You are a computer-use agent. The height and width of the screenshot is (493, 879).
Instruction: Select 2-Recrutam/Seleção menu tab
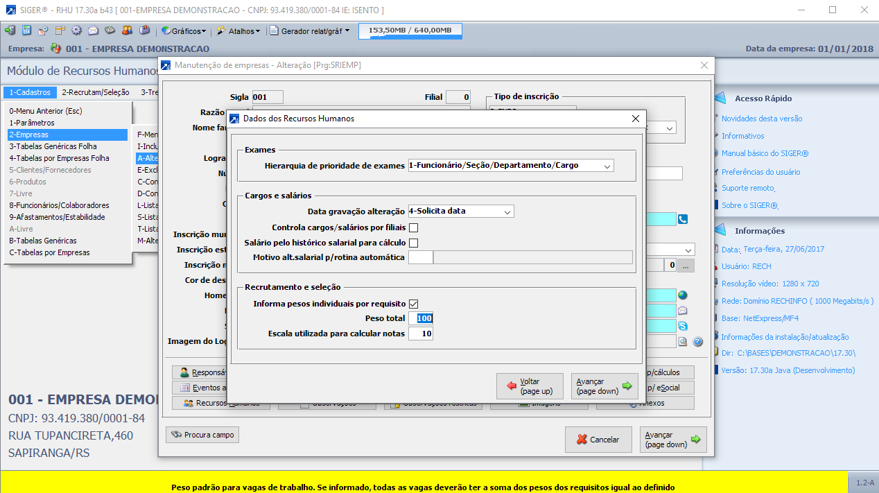click(x=96, y=92)
